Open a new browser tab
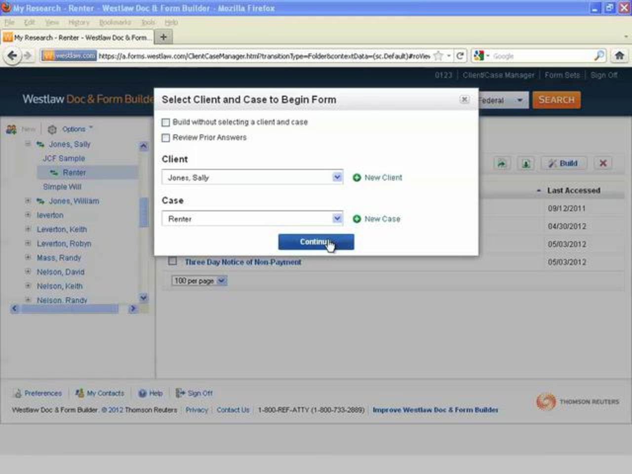Viewport: 632px width, 474px height. [x=163, y=37]
